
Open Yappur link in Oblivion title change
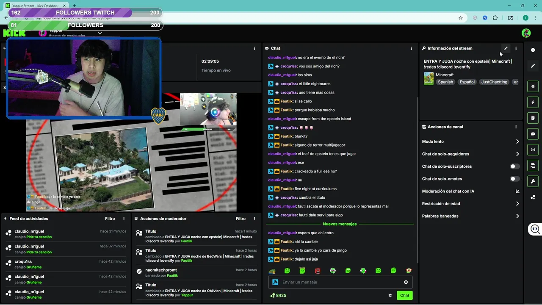[187, 295]
